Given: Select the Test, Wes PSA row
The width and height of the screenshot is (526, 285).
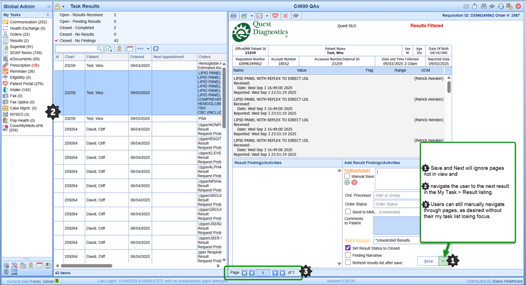Looking at the screenshot, I should 139,119.
